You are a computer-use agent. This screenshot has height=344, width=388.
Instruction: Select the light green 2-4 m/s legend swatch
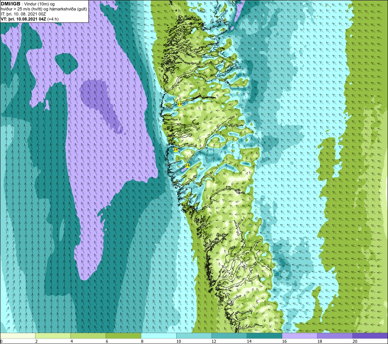tap(53, 335)
